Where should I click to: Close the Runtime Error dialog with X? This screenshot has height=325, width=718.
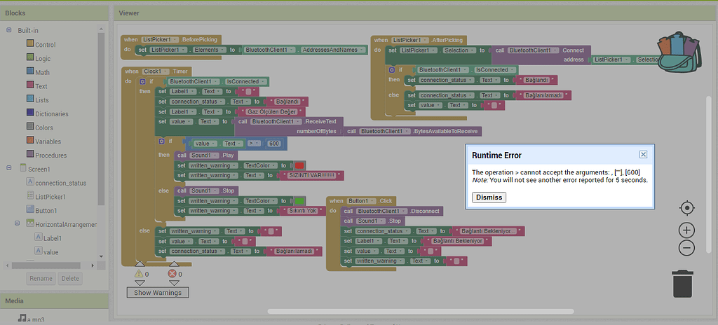pos(643,154)
